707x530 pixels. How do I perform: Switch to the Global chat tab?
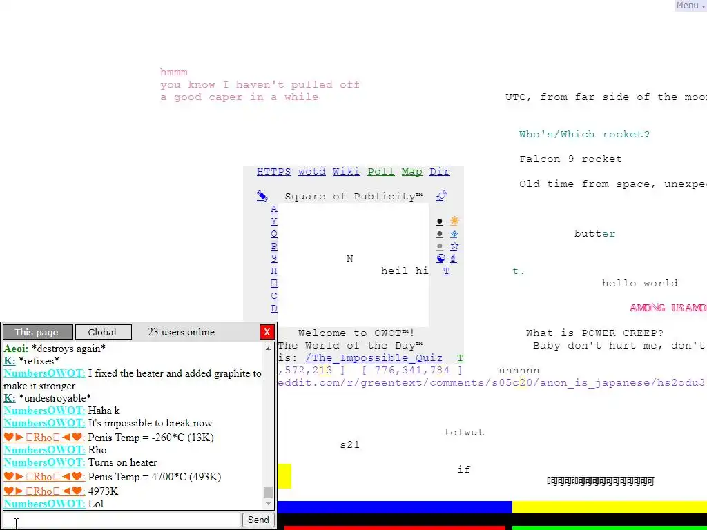pos(104,332)
